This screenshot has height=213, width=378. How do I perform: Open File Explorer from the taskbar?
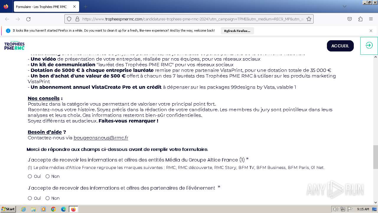(x=33, y=209)
